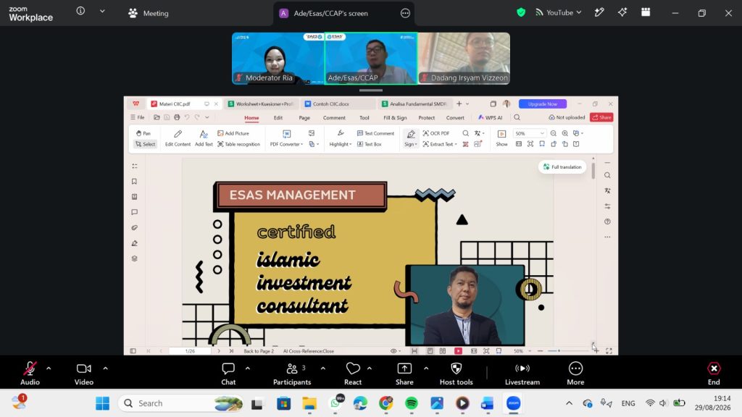Toggle the navigation pane icon in status bar
The height and width of the screenshot is (417, 742).
(133, 351)
